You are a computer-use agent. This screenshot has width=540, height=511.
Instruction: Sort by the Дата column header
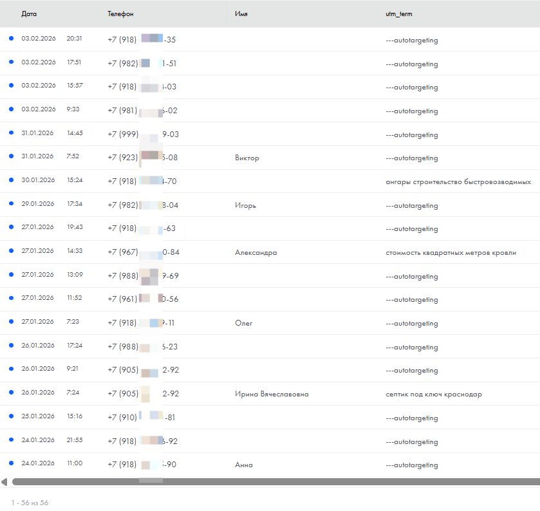(x=29, y=14)
